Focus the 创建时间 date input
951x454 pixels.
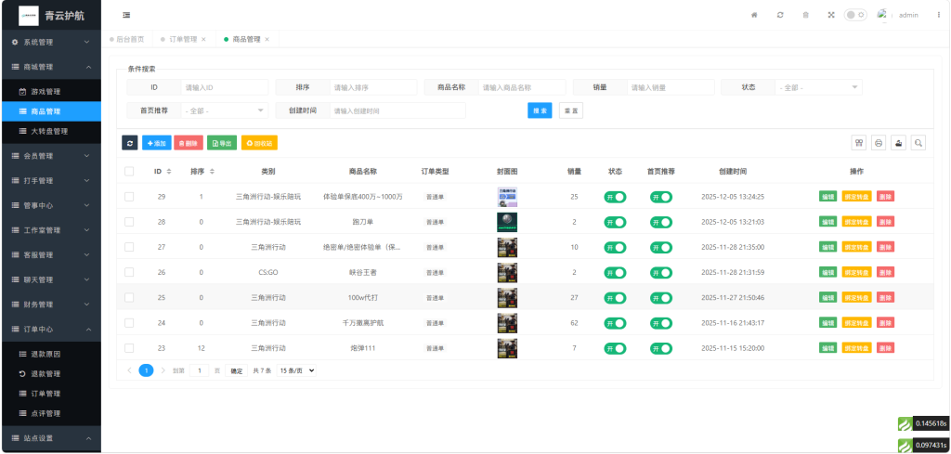point(397,110)
